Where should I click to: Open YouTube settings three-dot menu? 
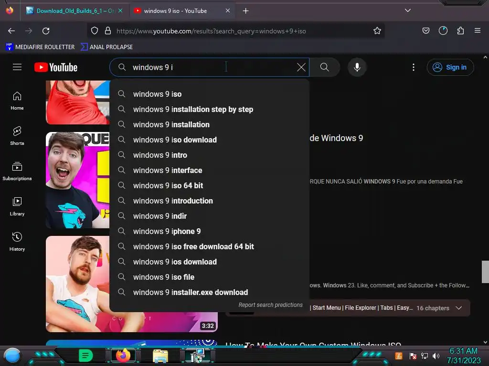pos(414,67)
